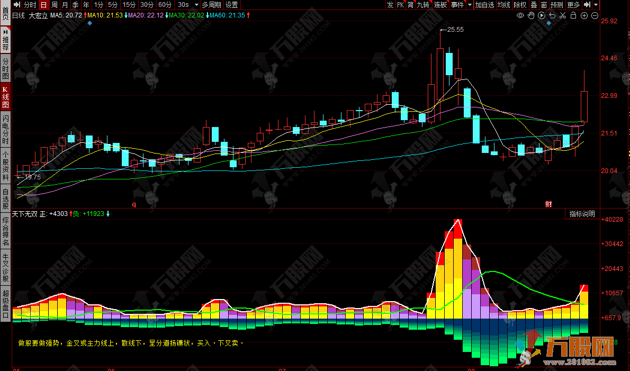Select the hand pan tool
The height and width of the screenshot is (371, 630).
pyautogui.click(x=531, y=15)
